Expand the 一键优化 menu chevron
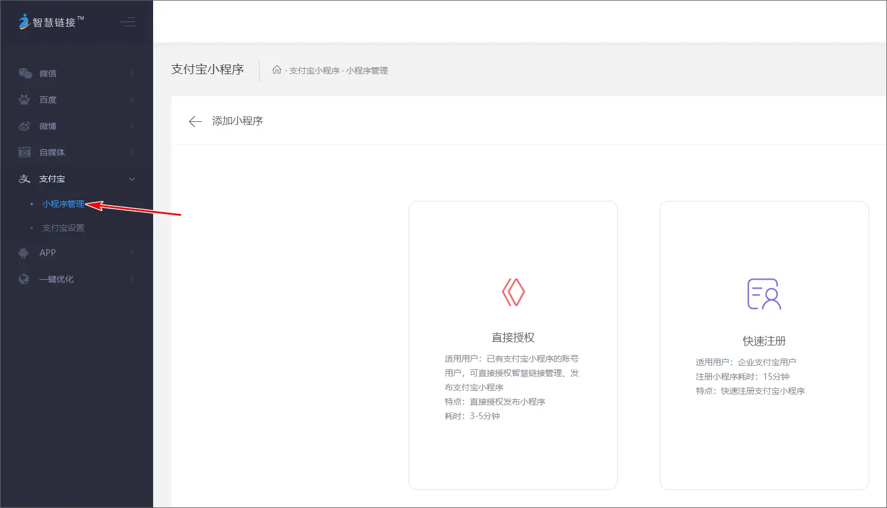The image size is (887, 508). 132,279
